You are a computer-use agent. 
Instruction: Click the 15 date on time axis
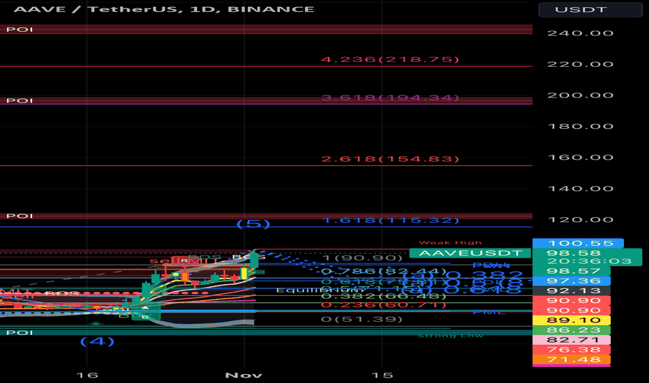[382, 375]
